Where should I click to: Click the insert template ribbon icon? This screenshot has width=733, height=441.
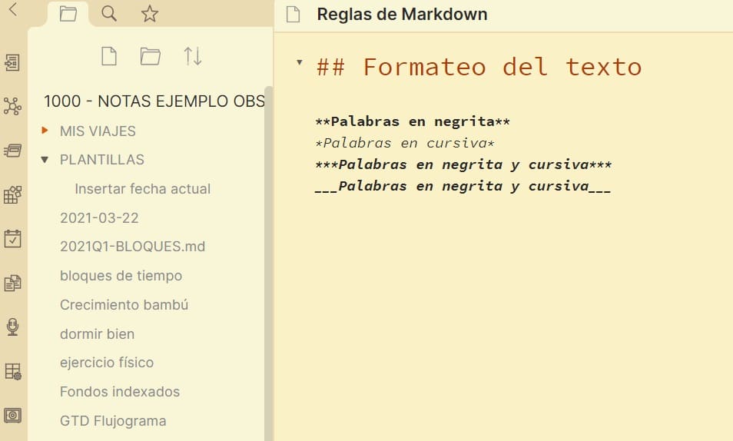12,283
